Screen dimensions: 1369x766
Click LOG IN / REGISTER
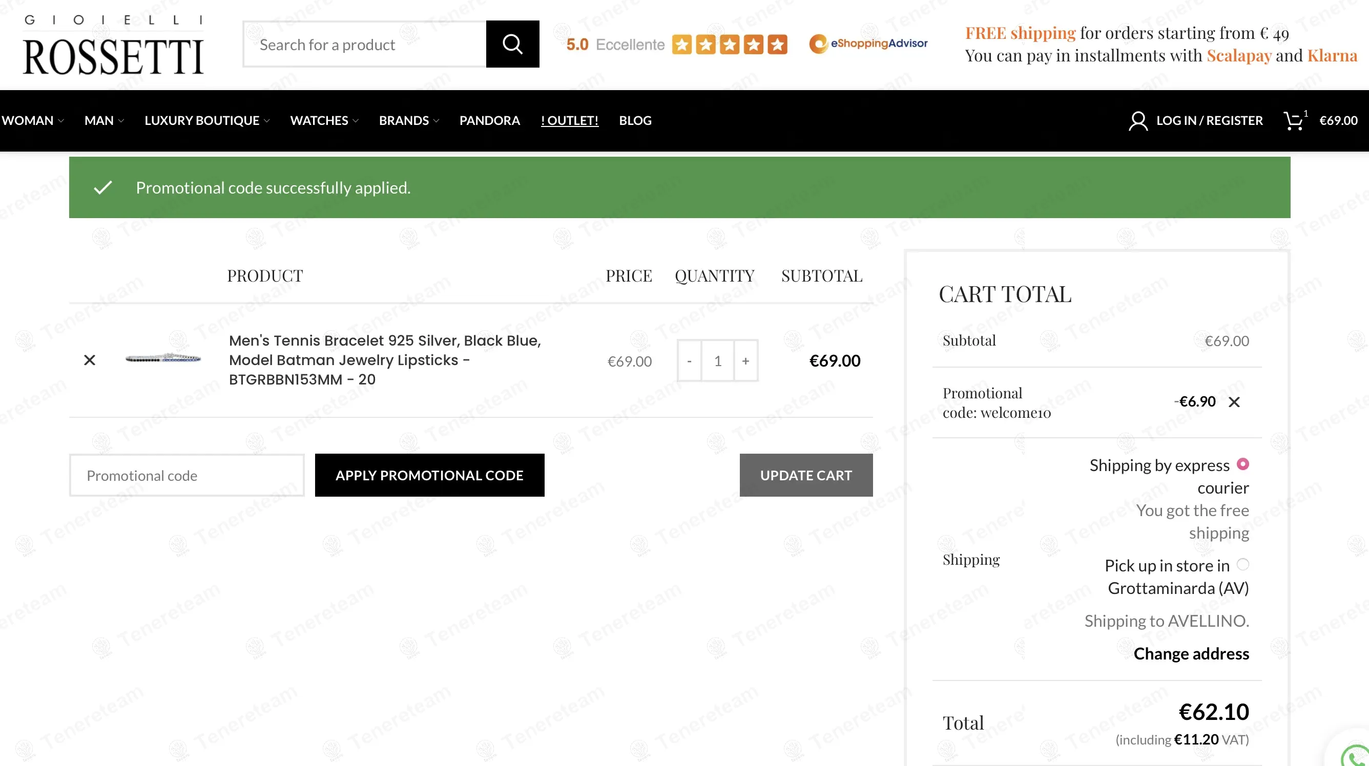pos(1209,121)
